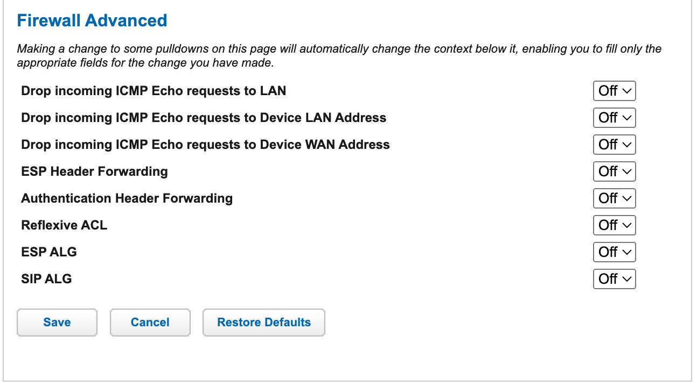Open the Authentication Header Forwarding dropdown

[x=614, y=198]
